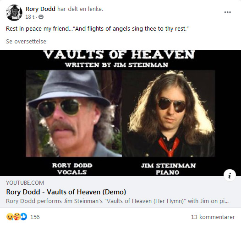241x225 pixels.
Task: Click Jim Steinman's photo in preview
Action: click(169, 113)
